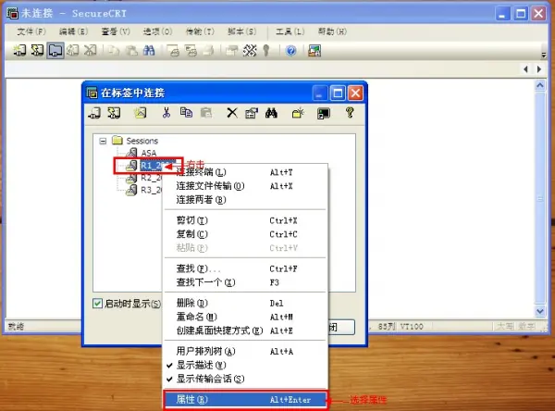
Task: Select the R2_2 session in the tree
Action: tap(151, 178)
